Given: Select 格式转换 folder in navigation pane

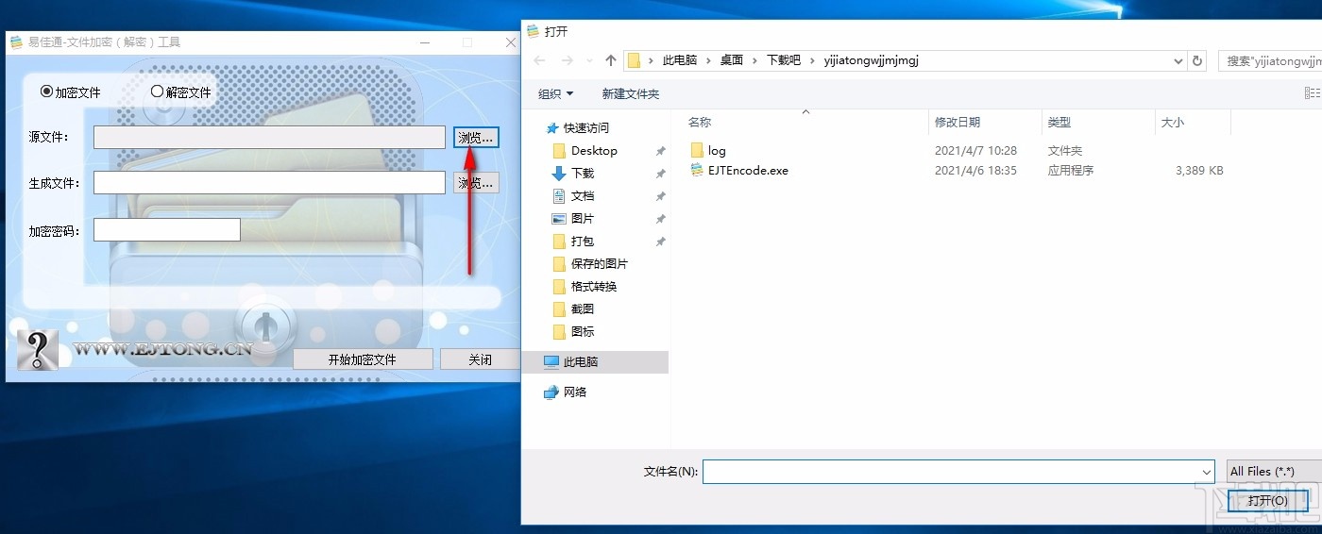Looking at the screenshot, I should point(594,286).
